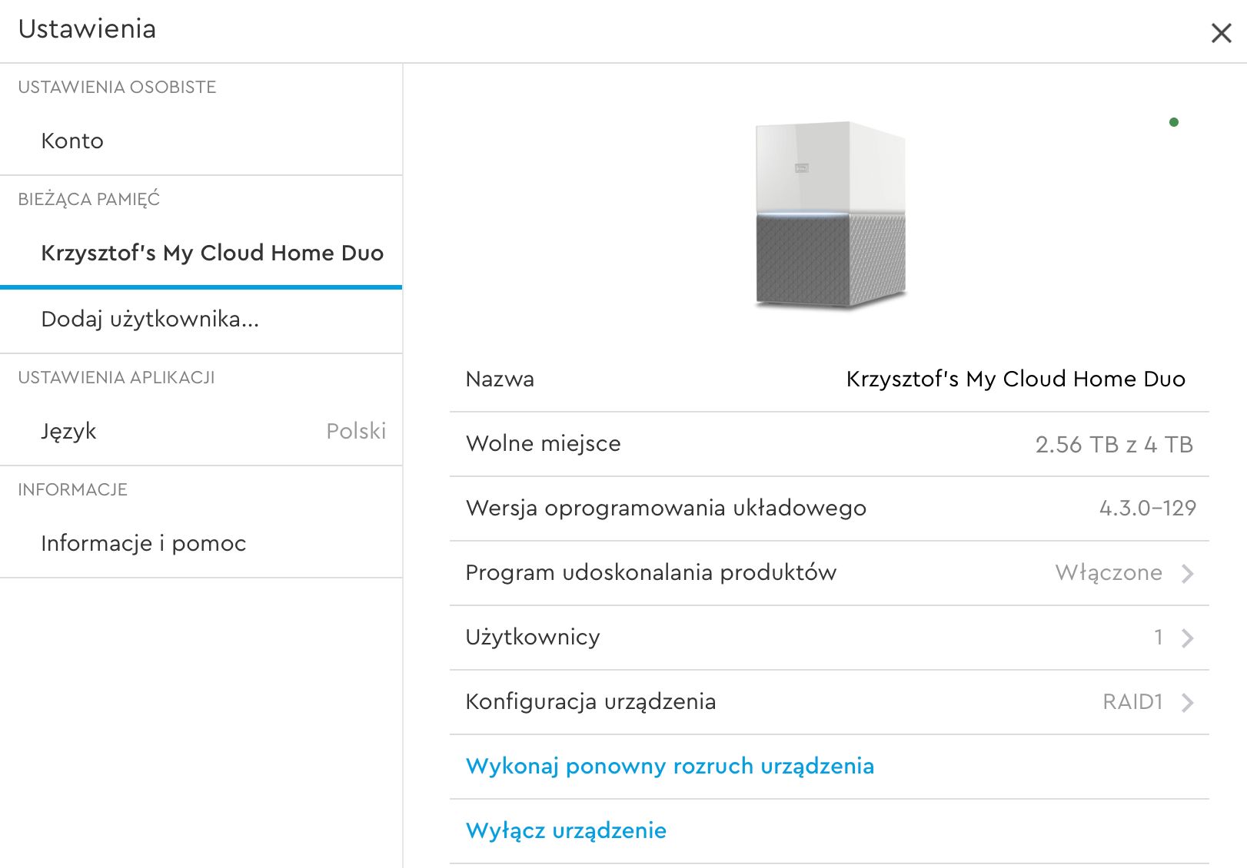Click the green online status dot
The image size is (1247, 868).
1173,122
